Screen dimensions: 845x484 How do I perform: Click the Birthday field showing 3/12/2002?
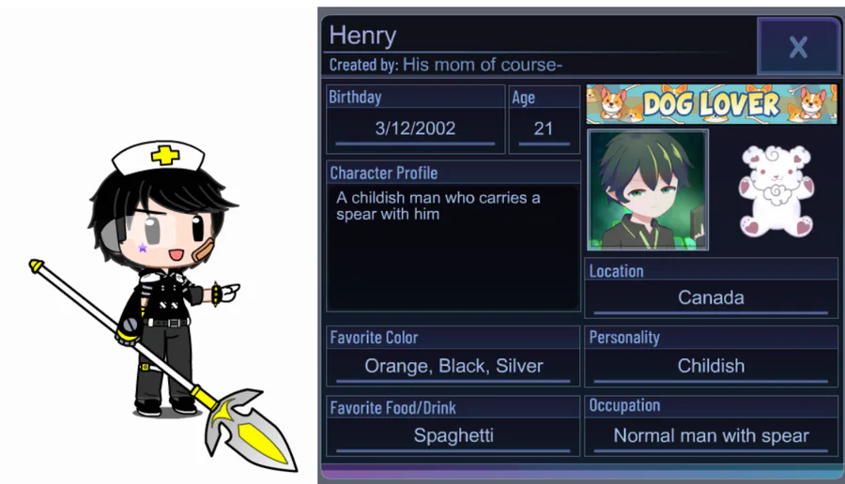click(x=415, y=129)
